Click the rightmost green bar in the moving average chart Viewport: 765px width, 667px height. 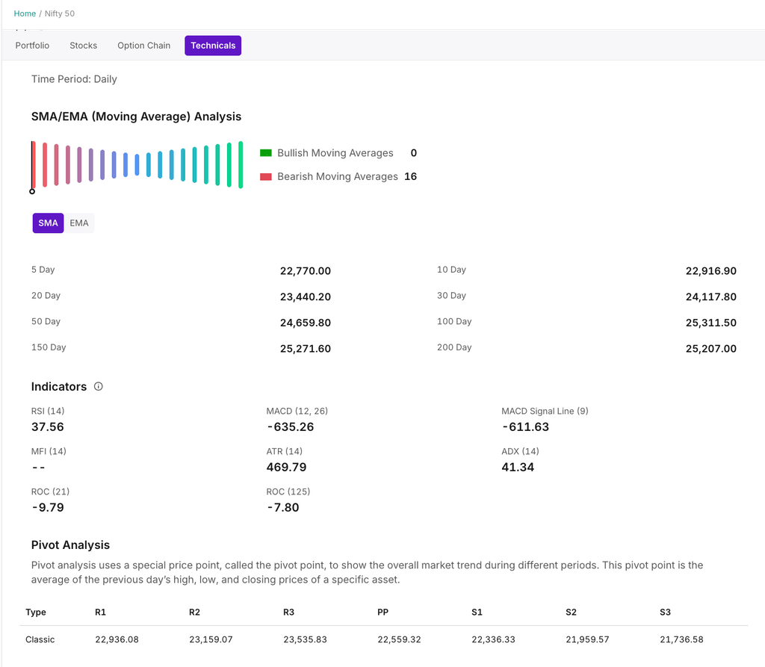pos(241,164)
